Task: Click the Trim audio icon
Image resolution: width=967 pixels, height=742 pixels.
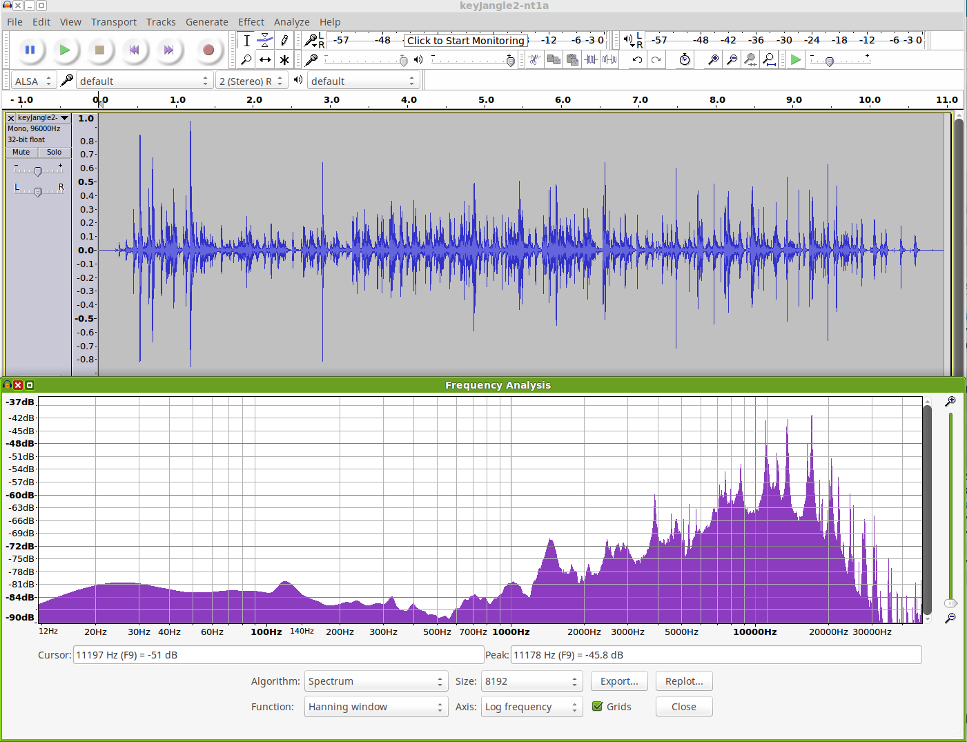Action: [x=591, y=60]
